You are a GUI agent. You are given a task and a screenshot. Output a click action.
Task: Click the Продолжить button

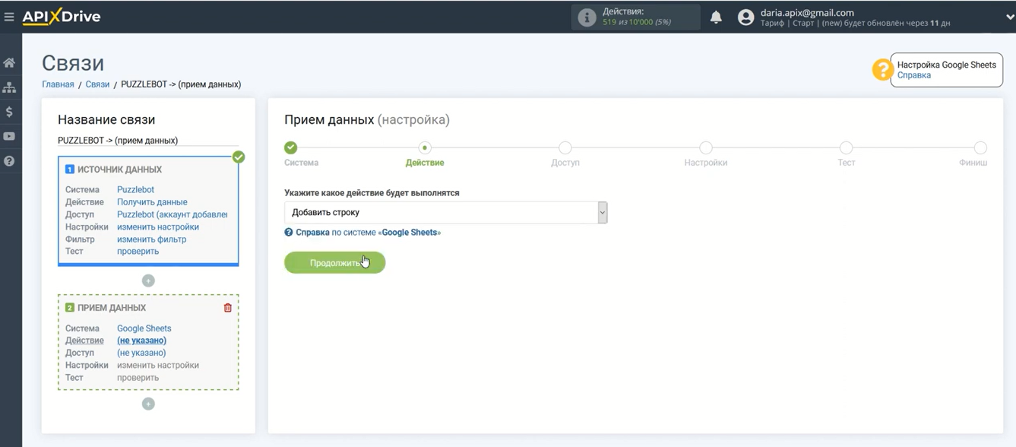click(335, 263)
